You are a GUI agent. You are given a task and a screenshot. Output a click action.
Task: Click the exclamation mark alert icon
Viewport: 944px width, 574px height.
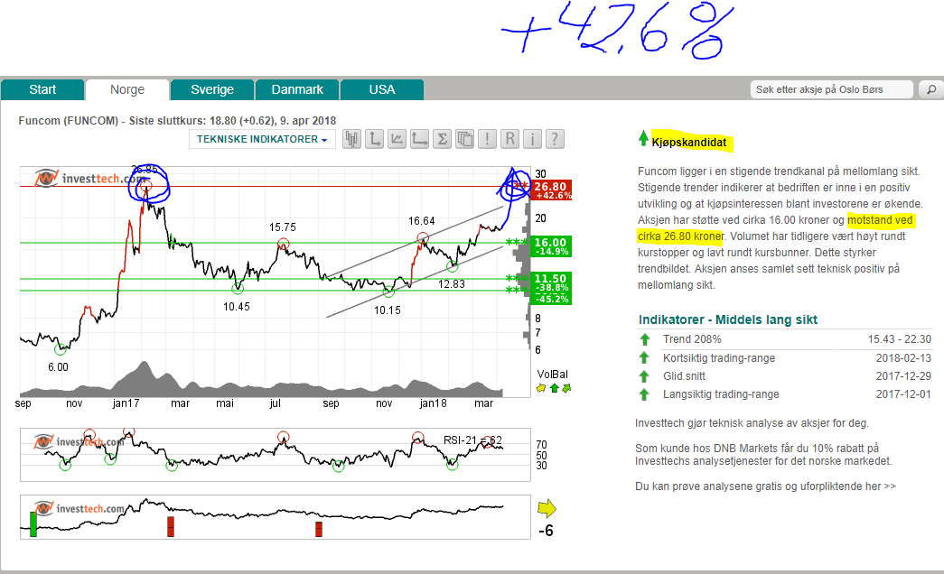click(x=487, y=139)
